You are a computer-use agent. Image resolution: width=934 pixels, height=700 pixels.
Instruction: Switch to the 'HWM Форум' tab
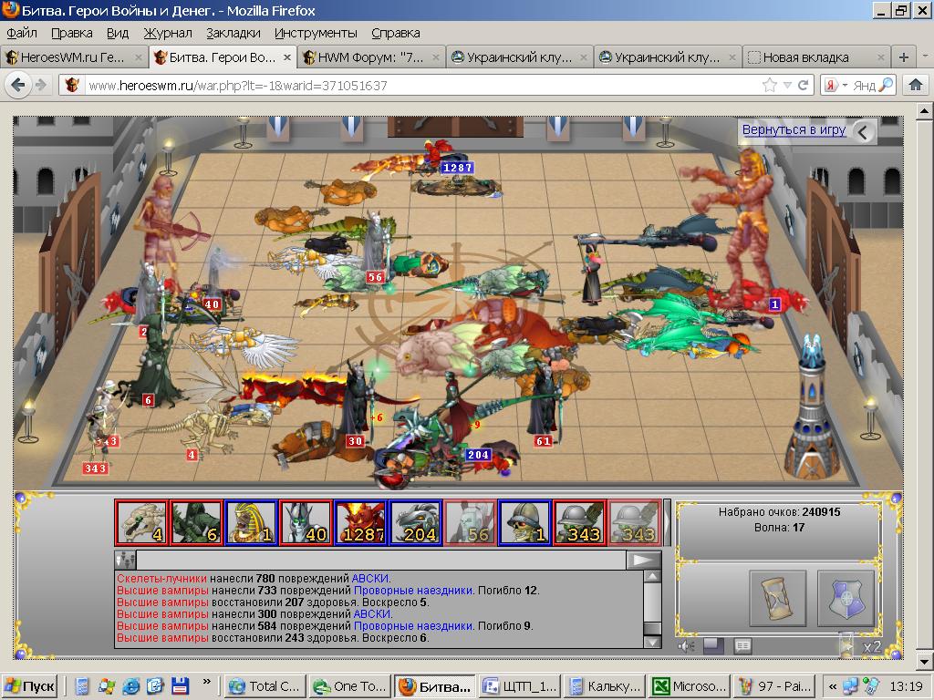click(x=370, y=57)
